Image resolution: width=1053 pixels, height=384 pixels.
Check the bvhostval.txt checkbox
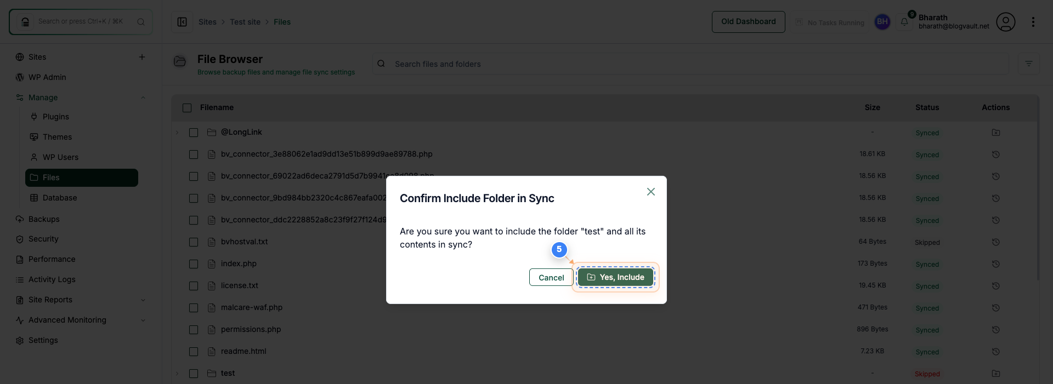[x=194, y=242]
